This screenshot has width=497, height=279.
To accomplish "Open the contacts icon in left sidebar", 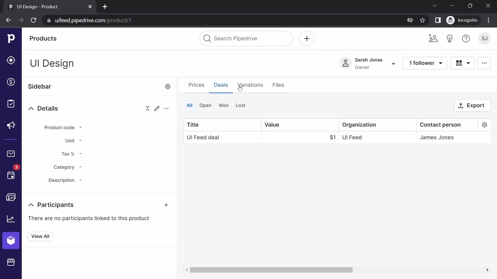I will pyautogui.click(x=11, y=197).
